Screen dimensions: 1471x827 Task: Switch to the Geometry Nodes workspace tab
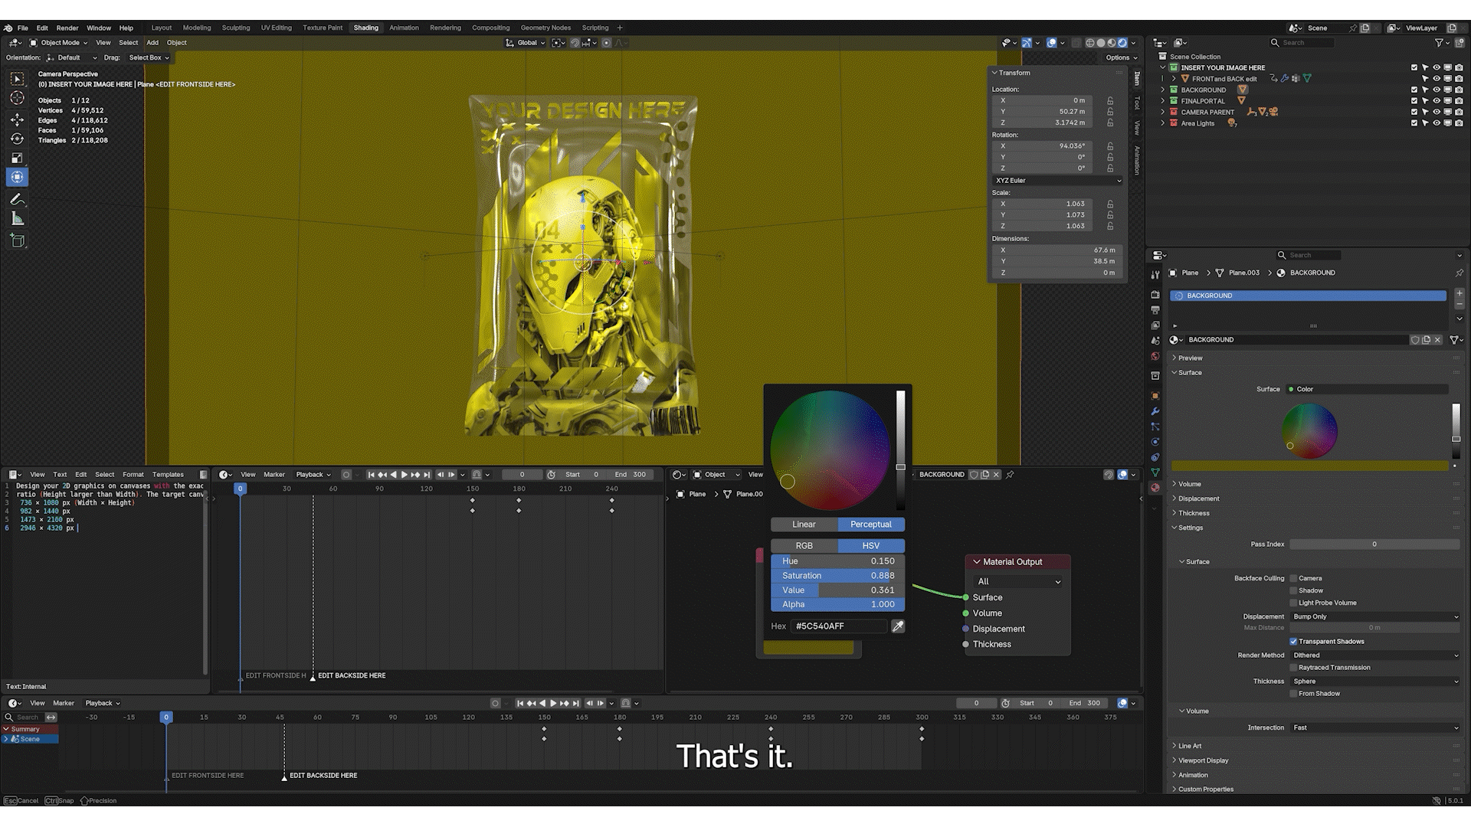click(x=545, y=28)
